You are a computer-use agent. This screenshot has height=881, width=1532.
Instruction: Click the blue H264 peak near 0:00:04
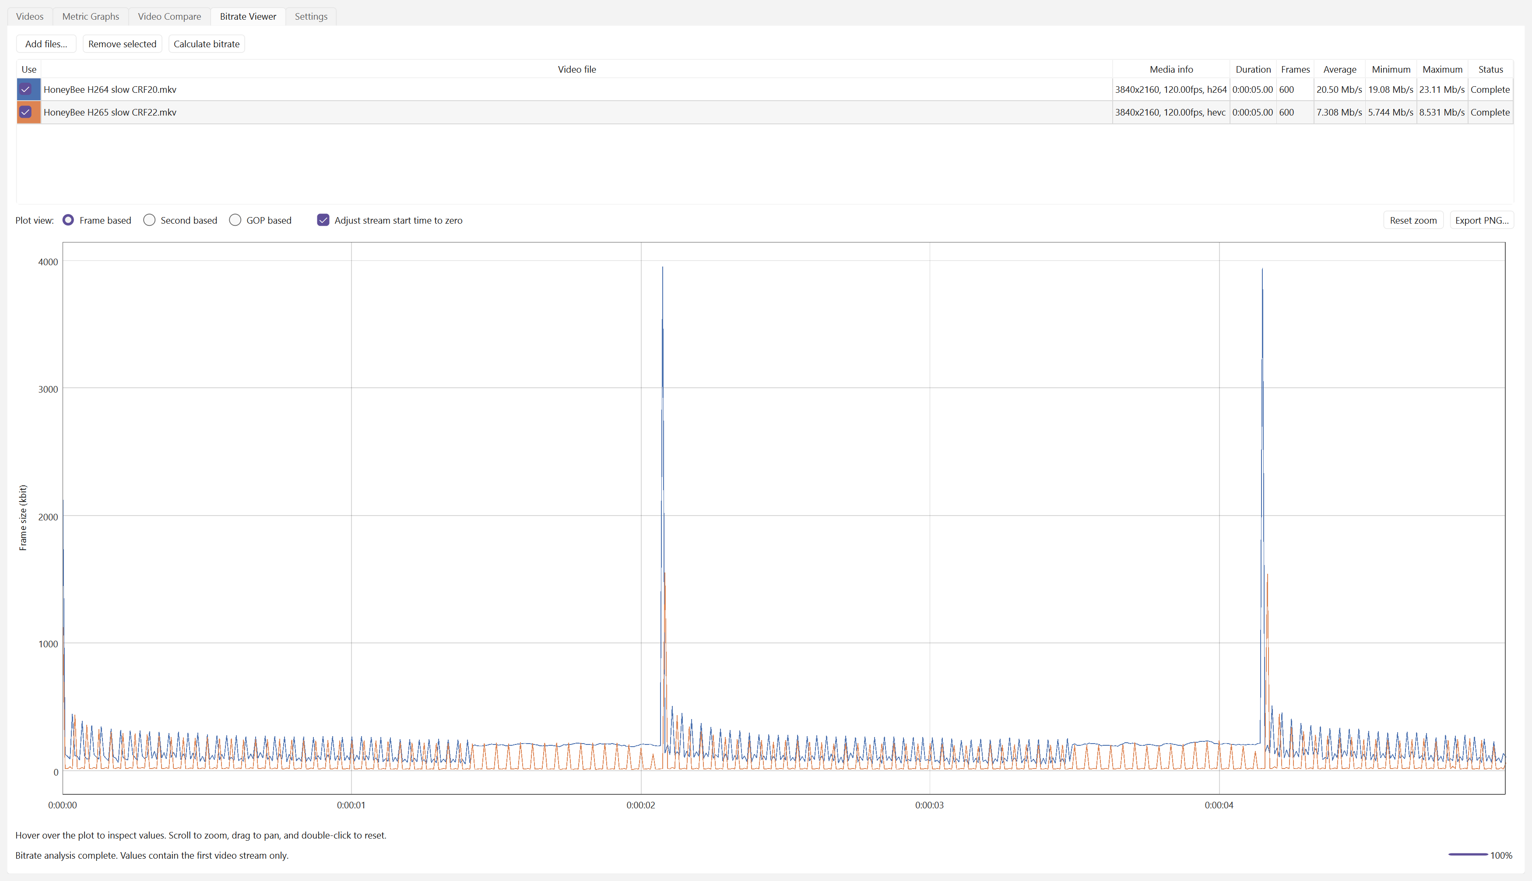(x=1262, y=270)
